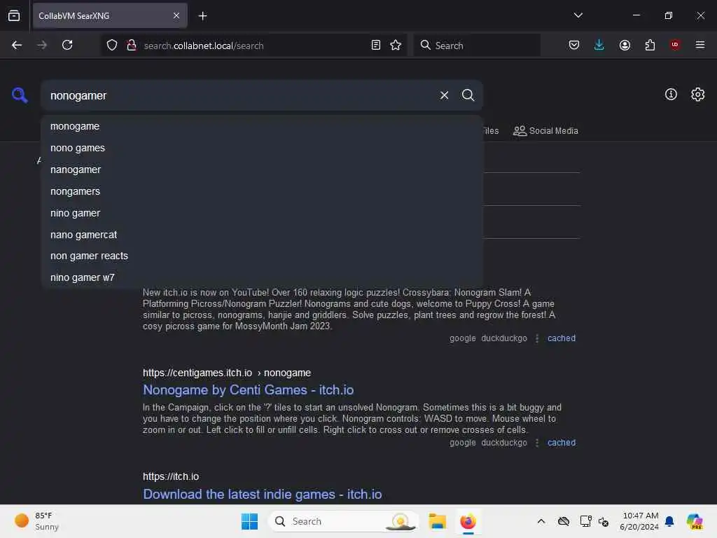This screenshot has width=717, height=538.
Task: Open the Firefox downloads panel
Action: pyautogui.click(x=599, y=45)
